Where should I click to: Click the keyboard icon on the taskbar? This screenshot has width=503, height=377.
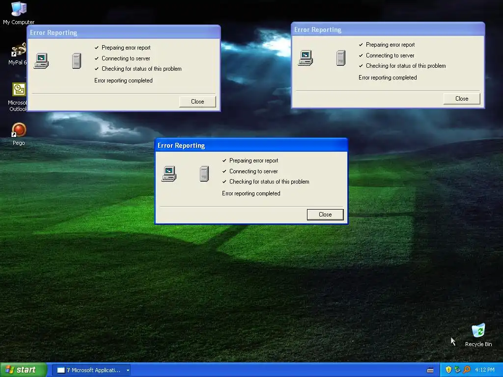coord(430,370)
